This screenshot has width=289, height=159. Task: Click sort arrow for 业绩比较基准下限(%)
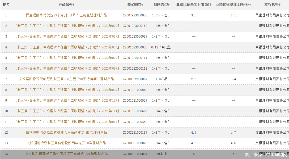click(x=211, y=5)
